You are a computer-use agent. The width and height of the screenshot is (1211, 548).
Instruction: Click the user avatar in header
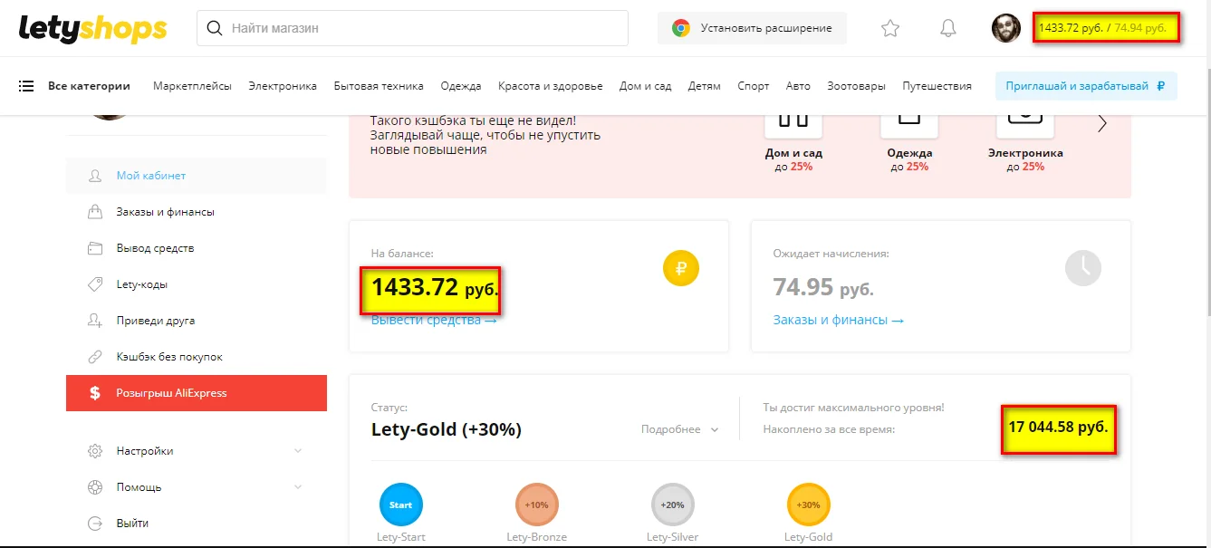pos(1006,28)
